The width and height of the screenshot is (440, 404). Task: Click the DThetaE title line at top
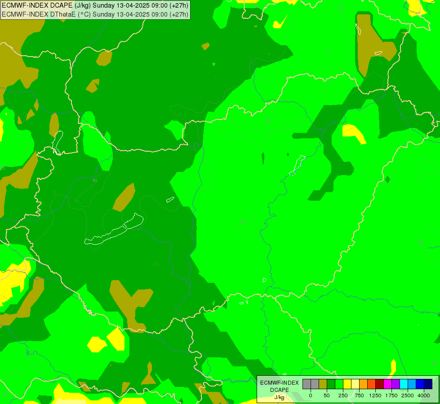(x=95, y=14)
